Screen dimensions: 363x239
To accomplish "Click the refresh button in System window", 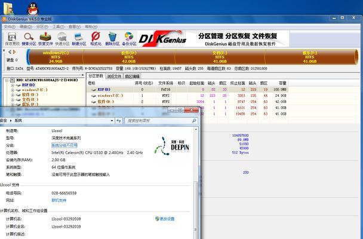I will [119, 121].
